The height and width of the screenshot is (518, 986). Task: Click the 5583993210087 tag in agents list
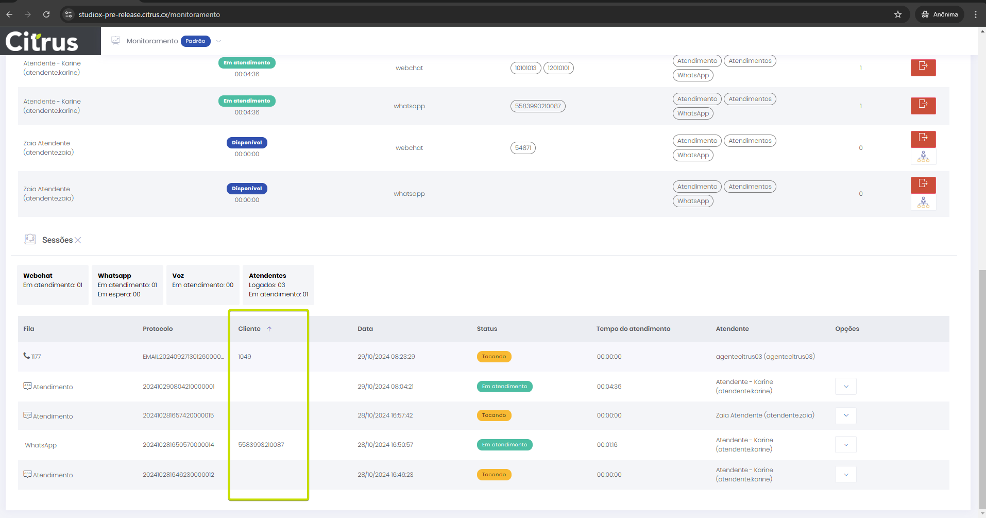tap(537, 106)
